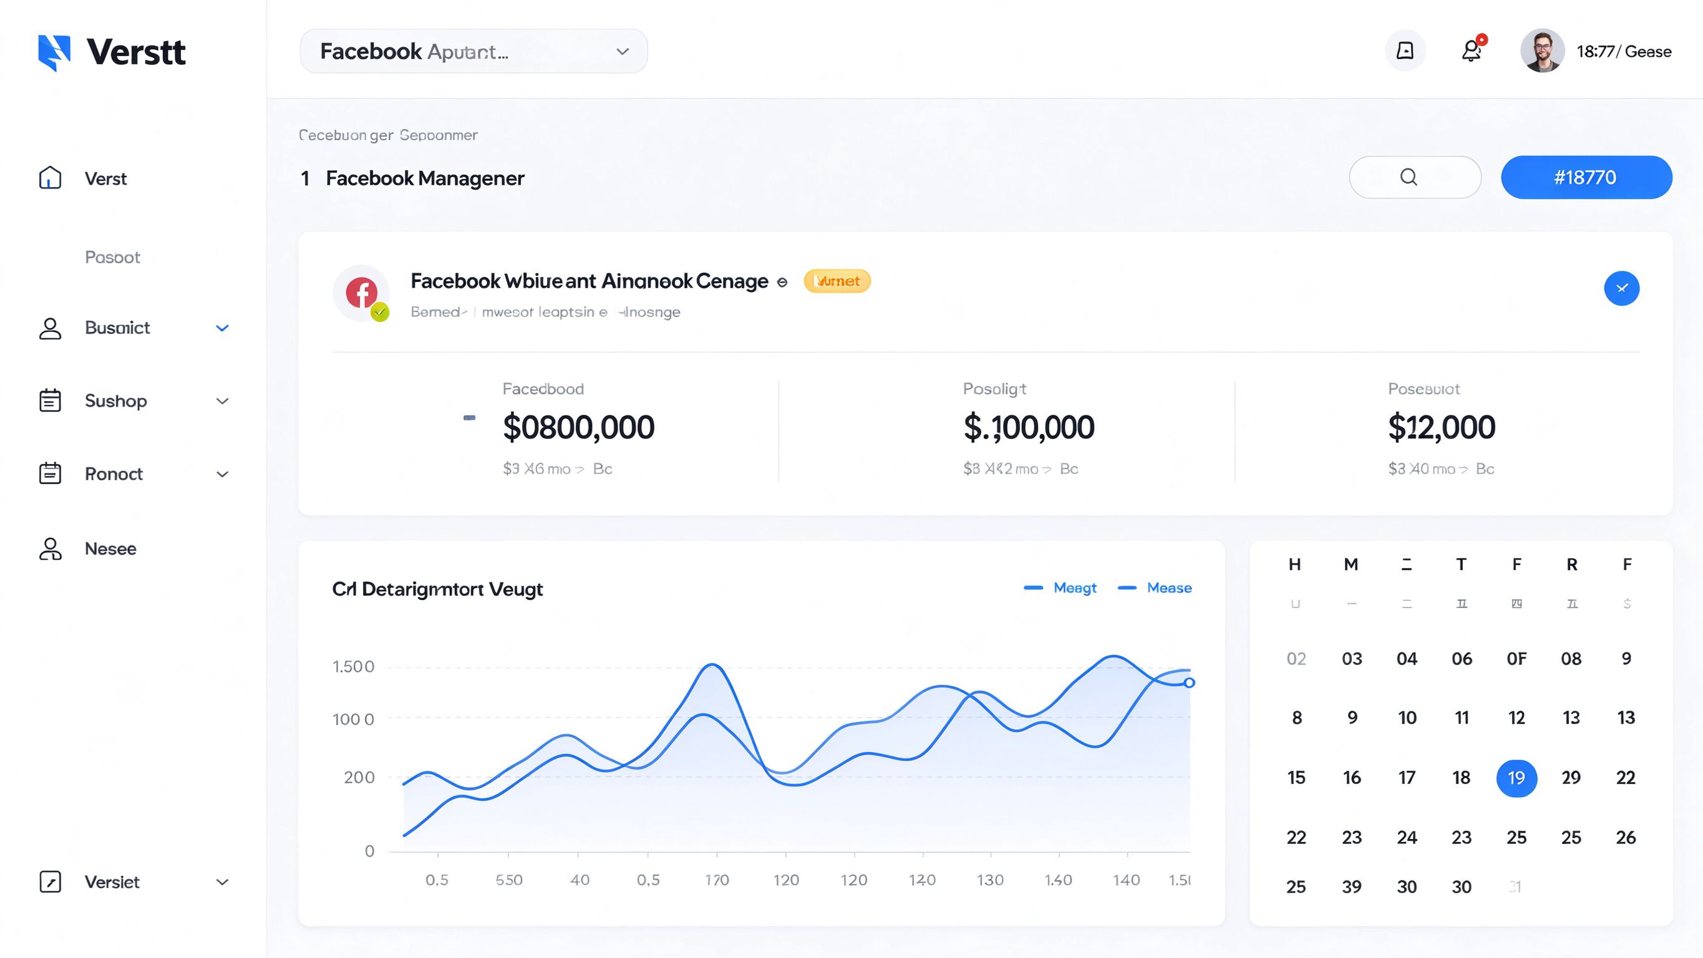The height and width of the screenshot is (958, 1703).
Task: Select Nesee menu item
Action: pos(110,549)
